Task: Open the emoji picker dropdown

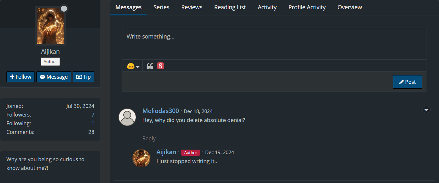Action: tap(133, 66)
